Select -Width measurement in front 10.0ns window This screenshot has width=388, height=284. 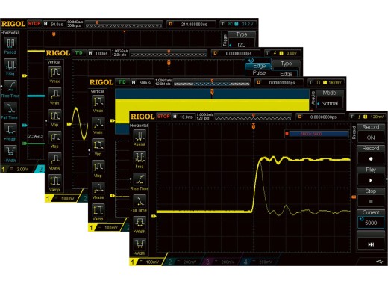140,247
